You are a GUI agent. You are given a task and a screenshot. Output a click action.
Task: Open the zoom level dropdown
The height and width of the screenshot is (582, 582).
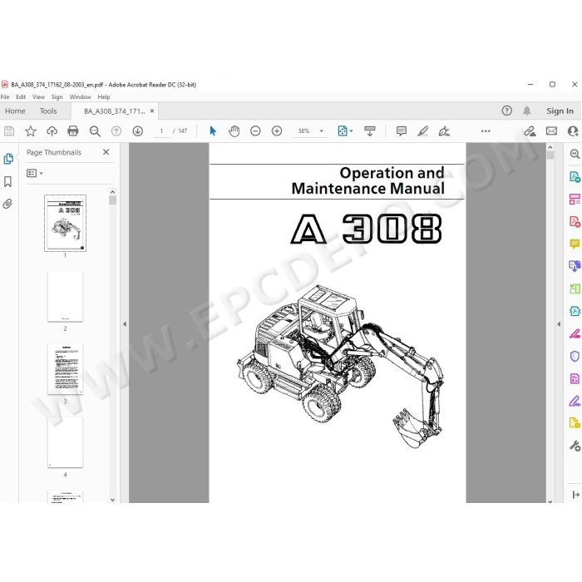322,131
